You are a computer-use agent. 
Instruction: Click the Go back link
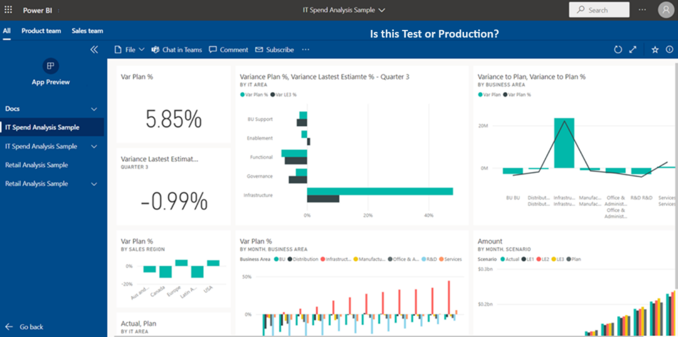pos(24,327)
